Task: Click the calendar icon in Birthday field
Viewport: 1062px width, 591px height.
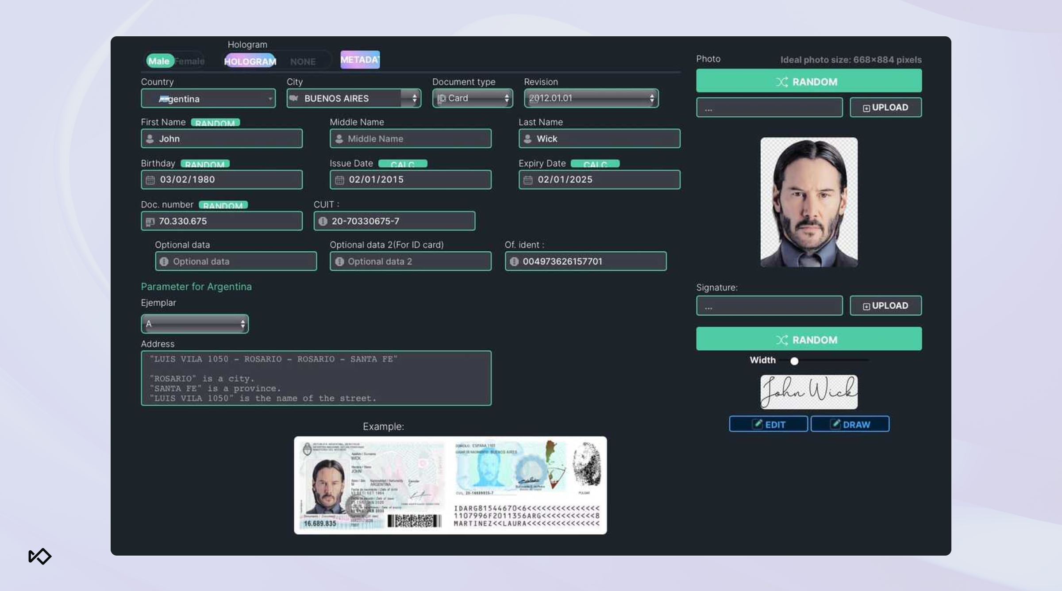Action: 150,180
